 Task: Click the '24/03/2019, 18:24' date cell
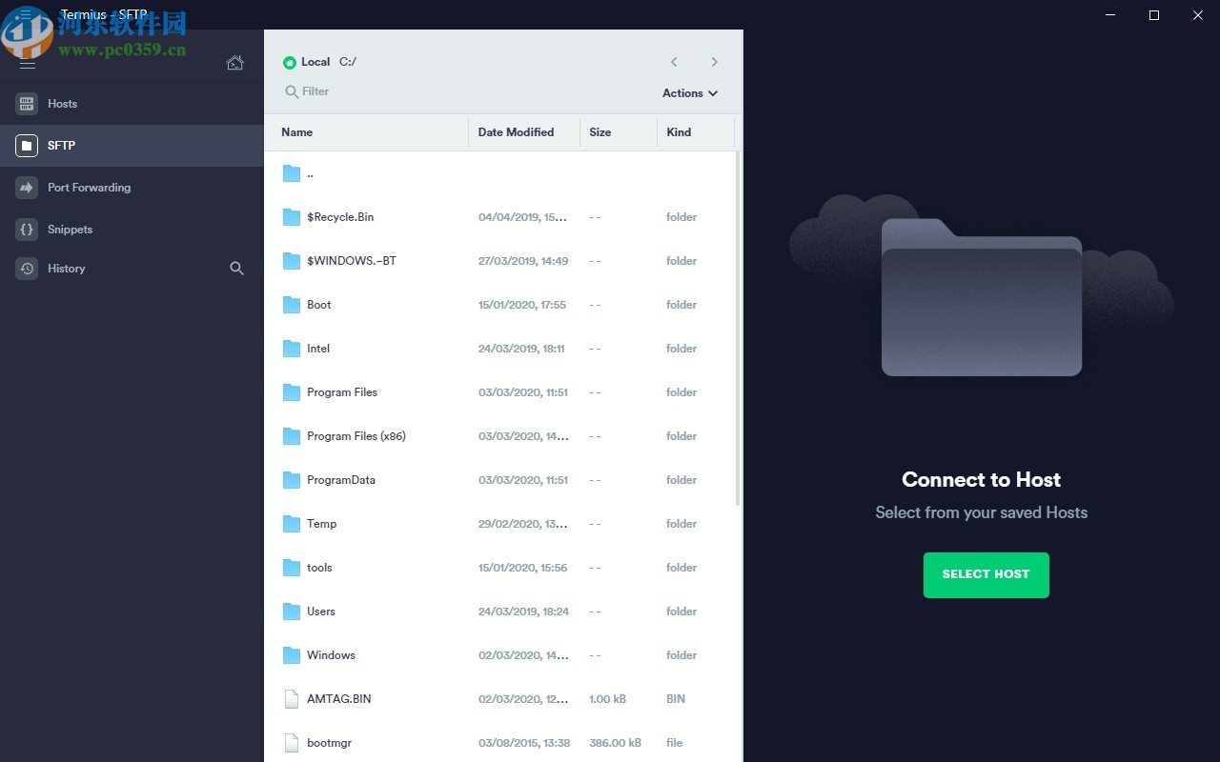click(524, 612)
